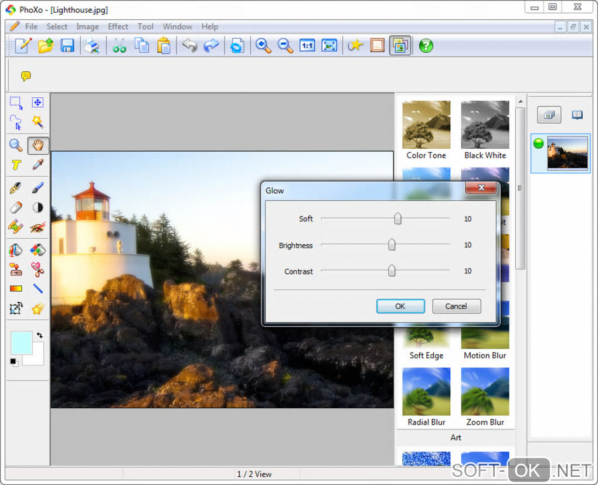Image resolution: width=598 pixels, height=485 pixels.
Task: Select the lasso selection tool
Action: point(16,122)
